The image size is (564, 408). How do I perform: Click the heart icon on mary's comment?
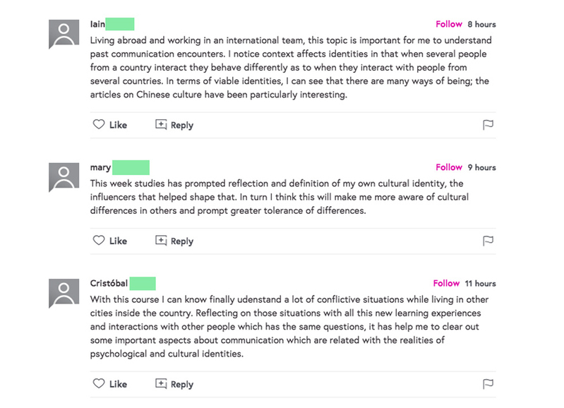99,241
